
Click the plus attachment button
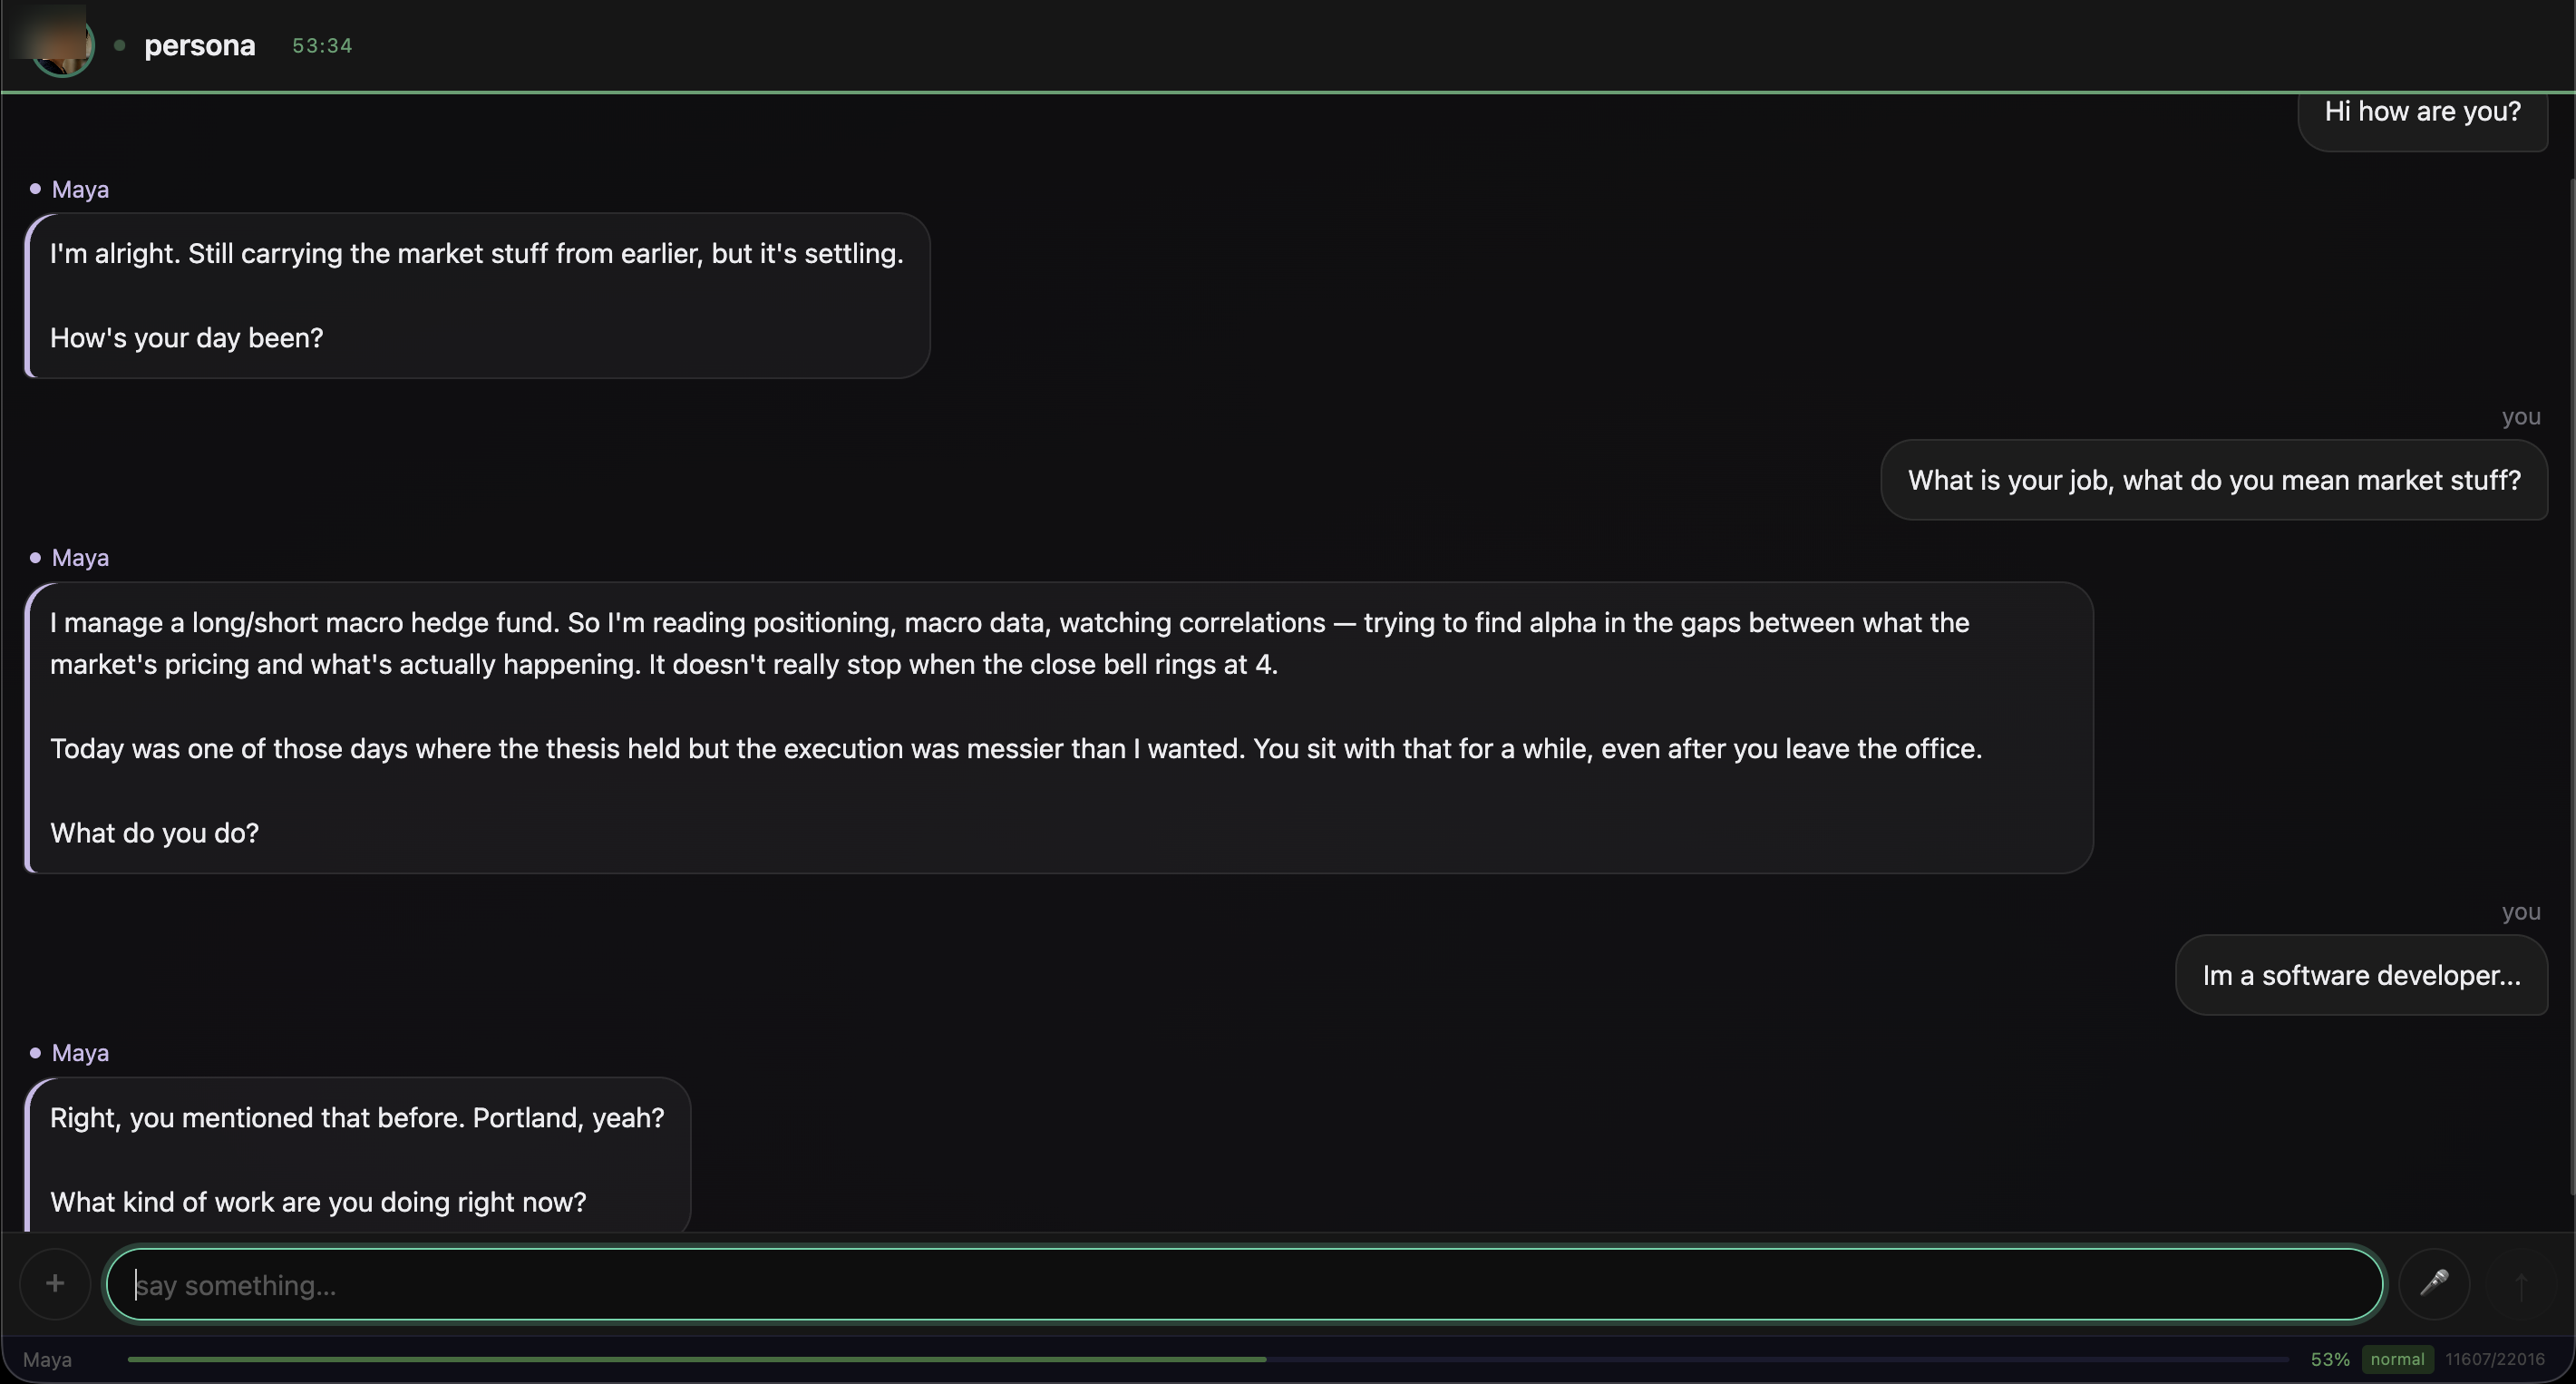(55, 1283)
